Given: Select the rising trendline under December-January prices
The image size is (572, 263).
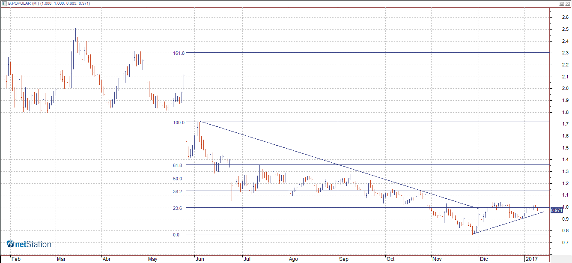Looking at the screenshot, I should click(x=508, y=223).
